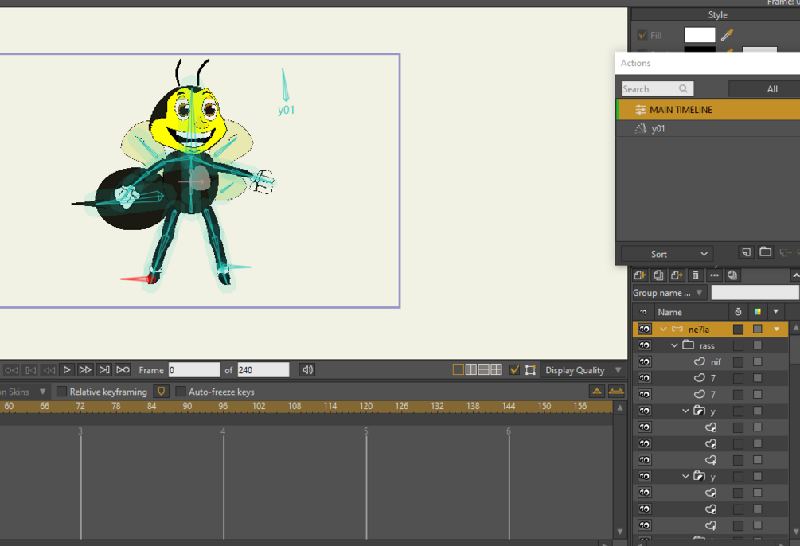800x546 pixels.
Task: Open the ne7la row dropdown triangle
Action: [x=777, y=330]
